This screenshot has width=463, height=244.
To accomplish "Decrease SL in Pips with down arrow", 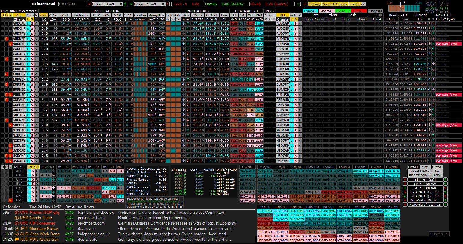I will point(405,188).
